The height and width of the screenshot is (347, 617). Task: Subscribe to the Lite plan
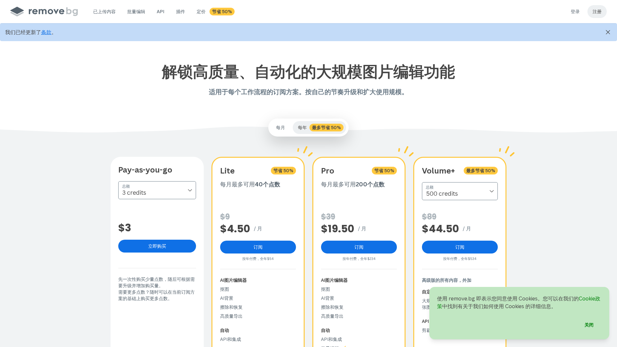click(258, 247)
